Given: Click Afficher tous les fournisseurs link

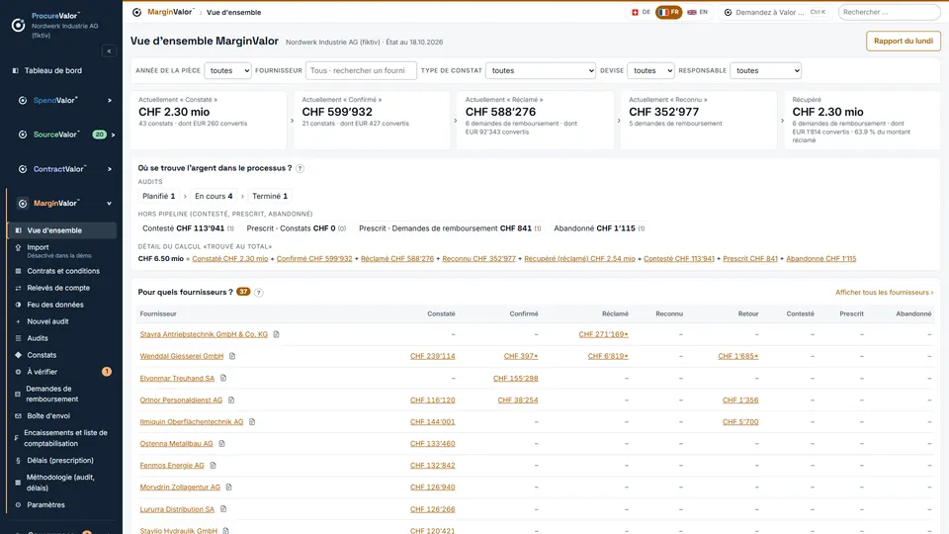Looking at the screenshot, I should (884, 293).
